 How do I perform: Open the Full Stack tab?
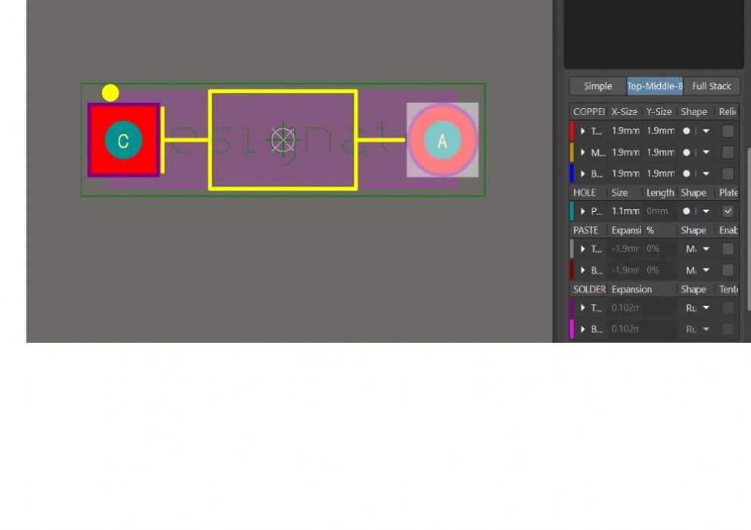point(711,86)
